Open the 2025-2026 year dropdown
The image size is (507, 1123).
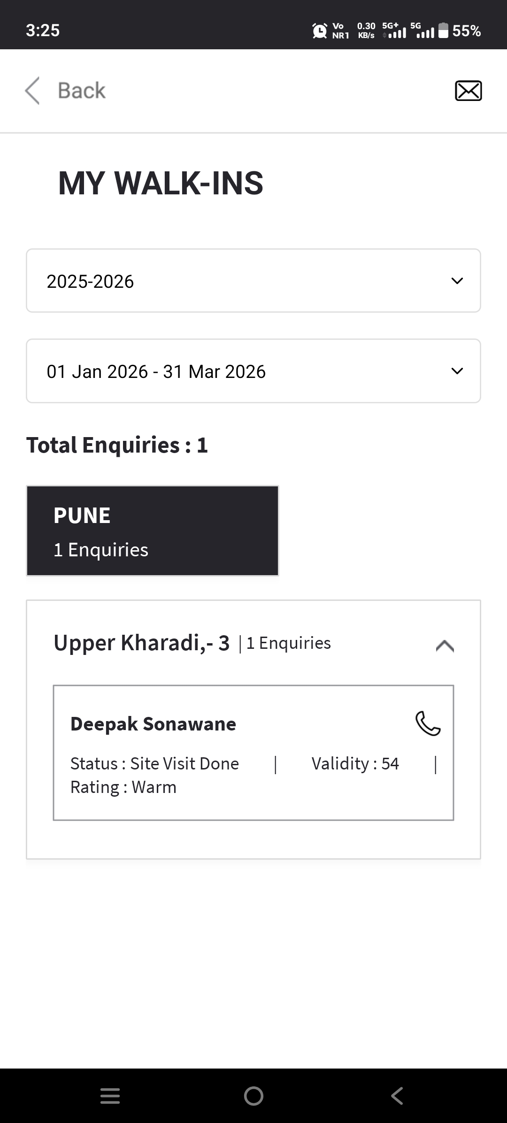(x=253, y=281)
